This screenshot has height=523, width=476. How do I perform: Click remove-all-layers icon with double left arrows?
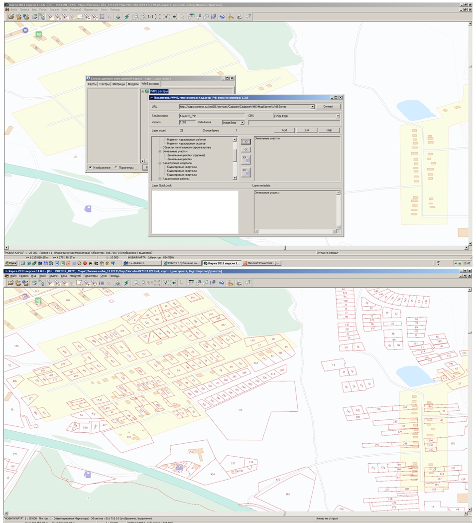(x=246, y=172)
